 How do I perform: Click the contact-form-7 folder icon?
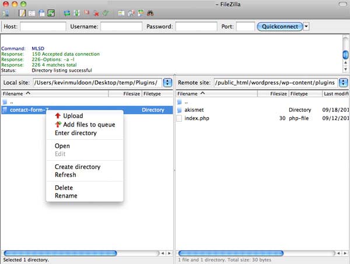(x=5, y=110)
